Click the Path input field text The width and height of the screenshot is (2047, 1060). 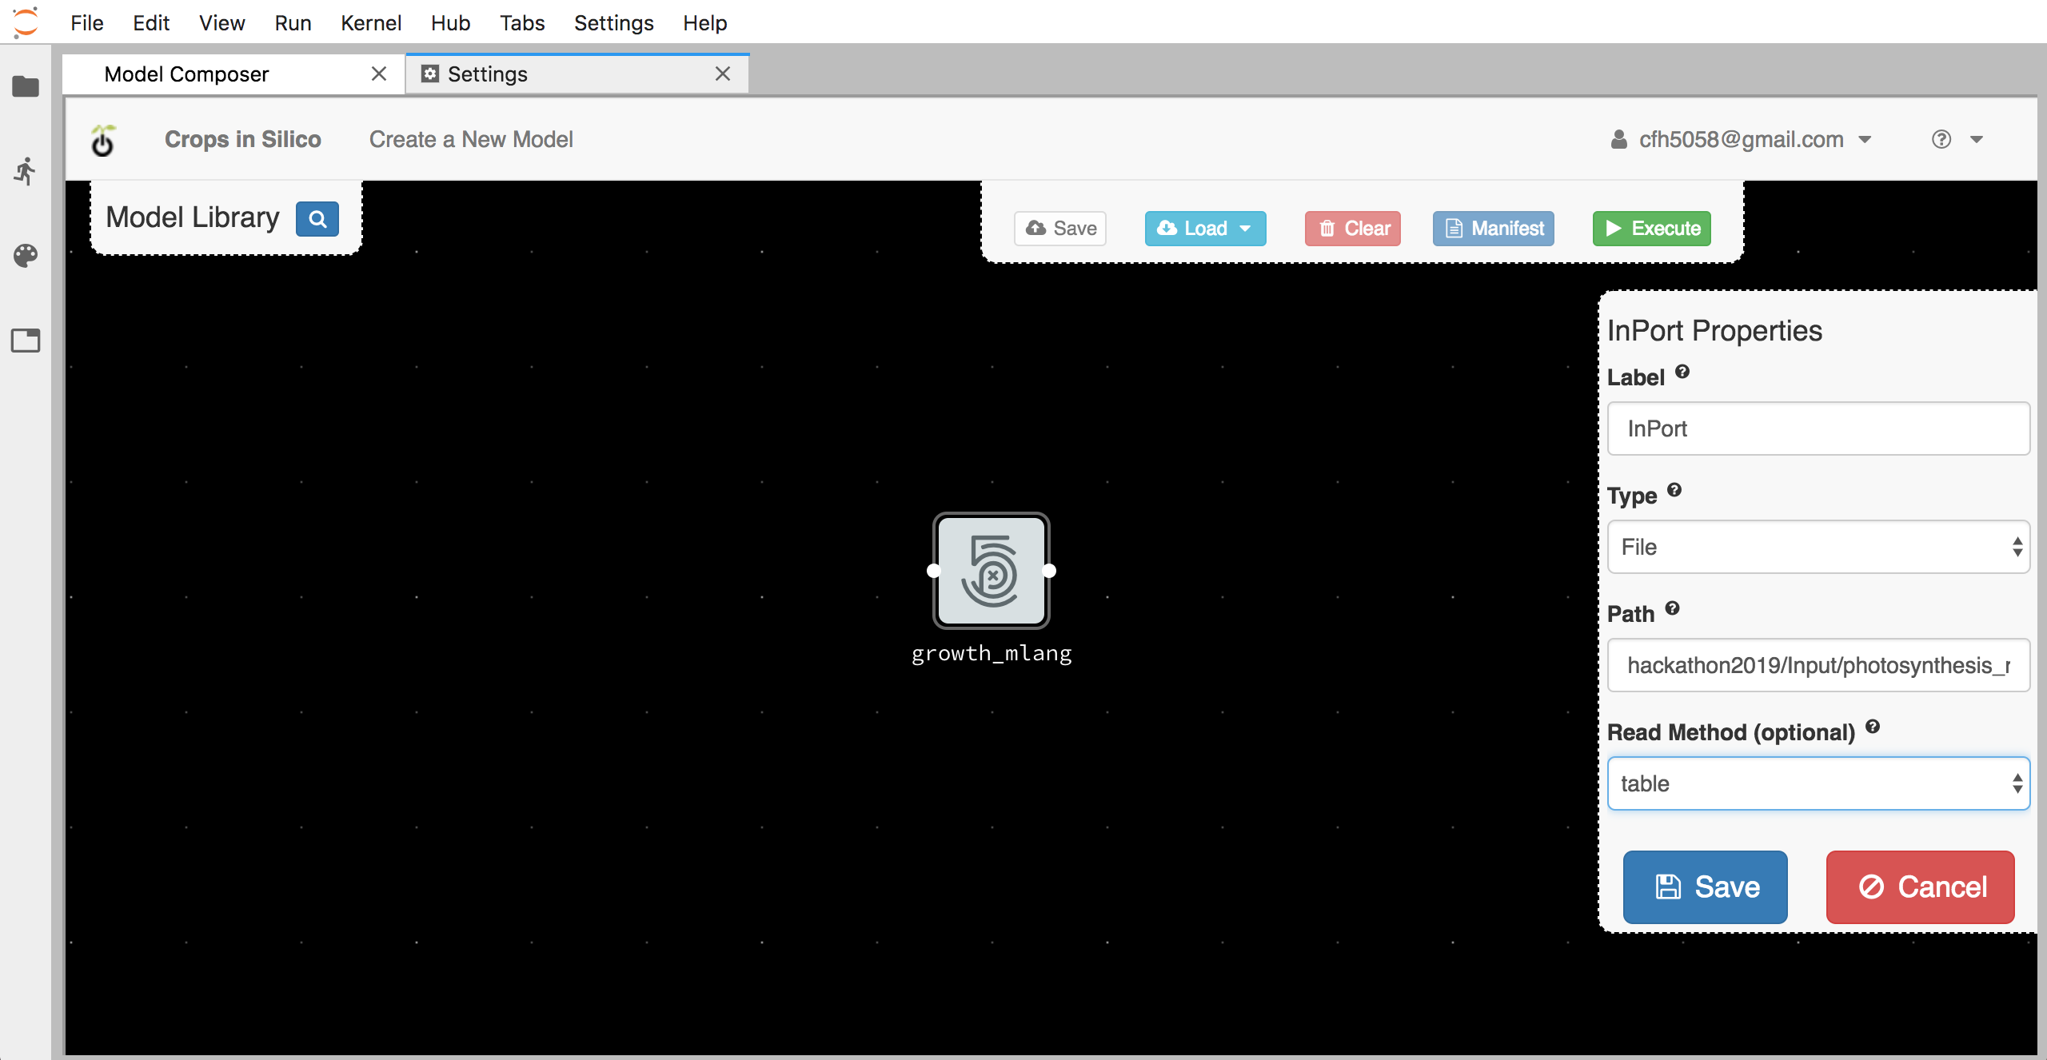point(1818,663)
